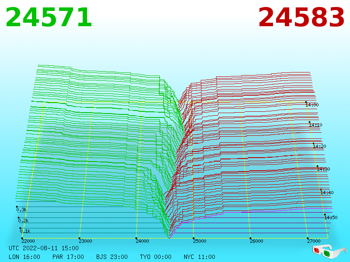Click the 0.3k depth axis label

coord(21,210)
